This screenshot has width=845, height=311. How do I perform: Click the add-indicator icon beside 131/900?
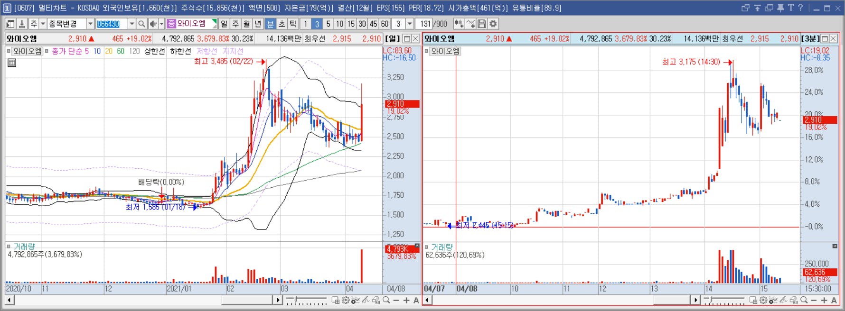click(x=459, y=24)
